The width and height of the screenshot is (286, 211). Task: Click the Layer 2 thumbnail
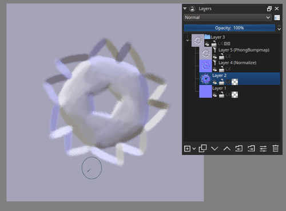205,79
